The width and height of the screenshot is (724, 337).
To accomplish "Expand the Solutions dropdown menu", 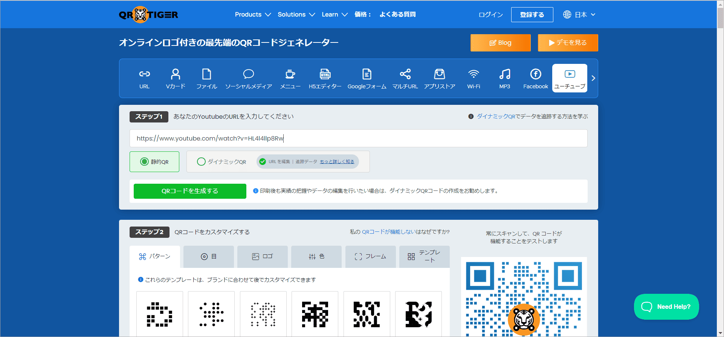I will [x=296, y=14].
